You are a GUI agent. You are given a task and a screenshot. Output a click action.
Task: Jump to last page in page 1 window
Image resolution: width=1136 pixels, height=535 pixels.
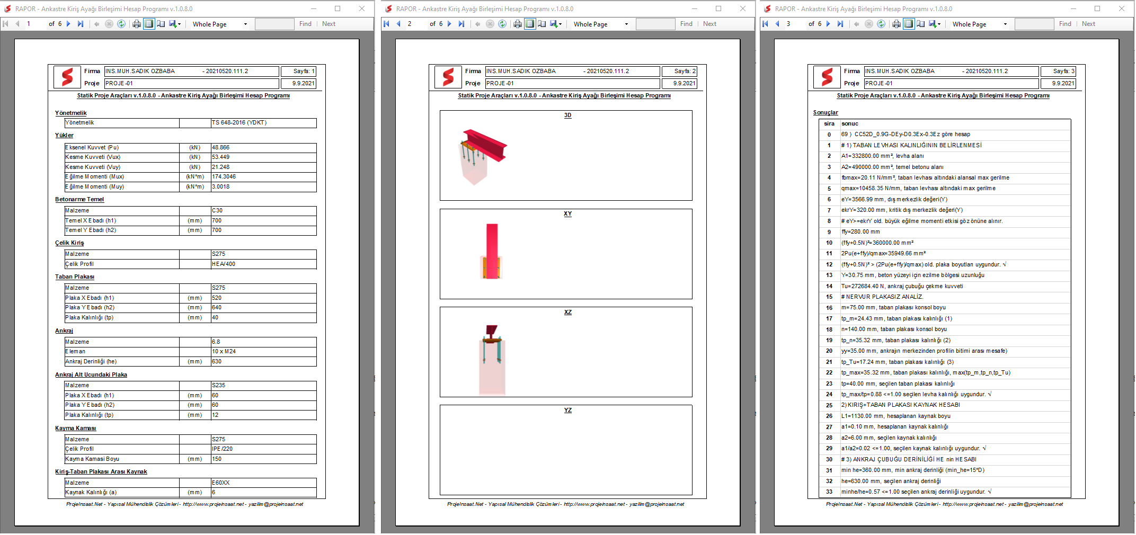coord(81,24)
